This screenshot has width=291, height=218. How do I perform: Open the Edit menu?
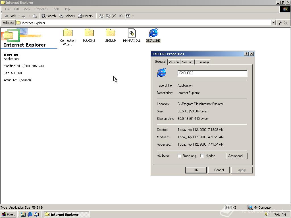(17, 9)
